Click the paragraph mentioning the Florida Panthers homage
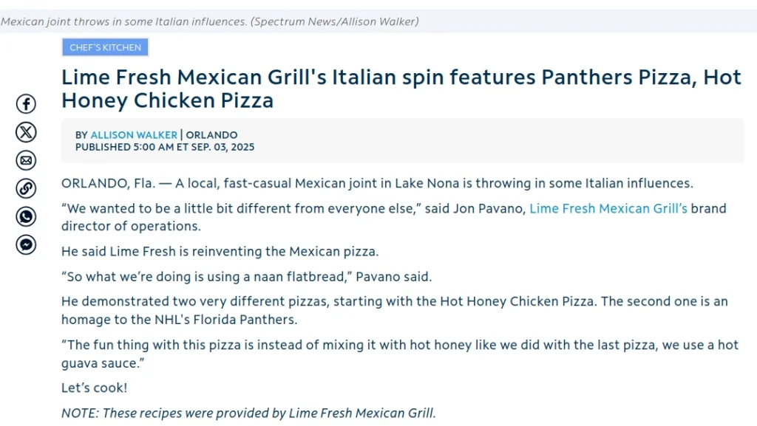 coord(394,310)
